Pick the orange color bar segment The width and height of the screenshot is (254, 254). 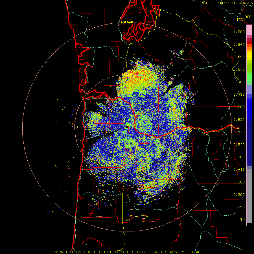pyautogui.click(x=249, y=49)
